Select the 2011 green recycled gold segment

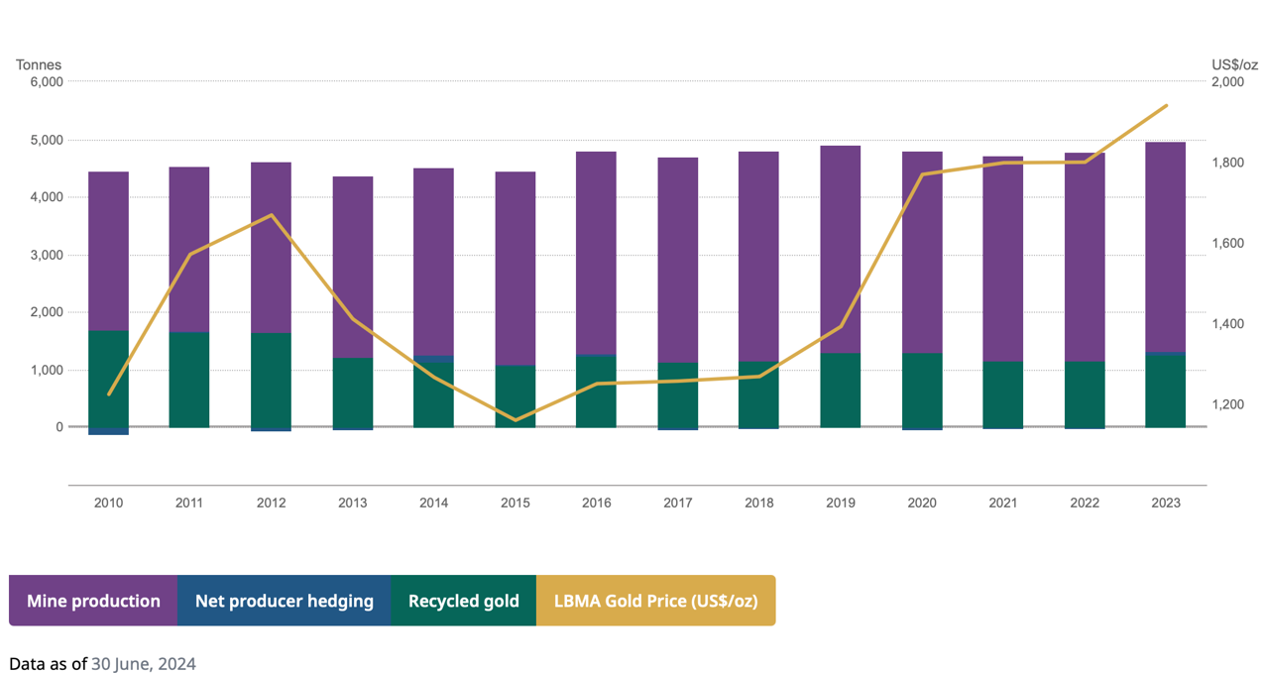pyautogui.click(x=189, y=380)
